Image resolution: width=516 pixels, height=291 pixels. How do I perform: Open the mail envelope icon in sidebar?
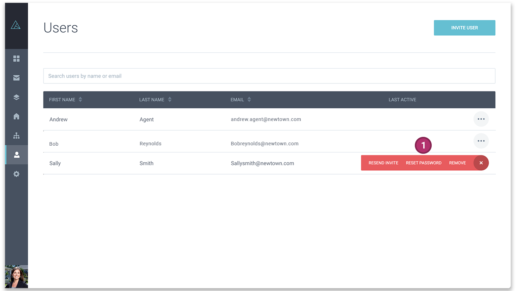pyautogui.click(x=16, y=78)
